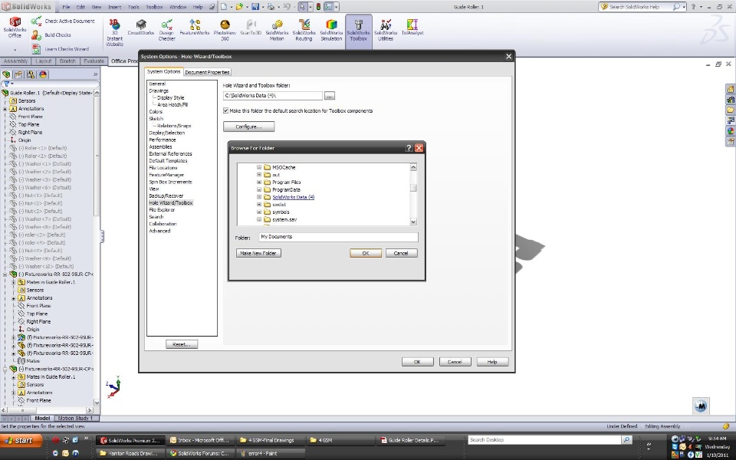Viewport: 736px width, 460px height.
Task: Activate the Design Checker add-in
Action: [166, 31]
